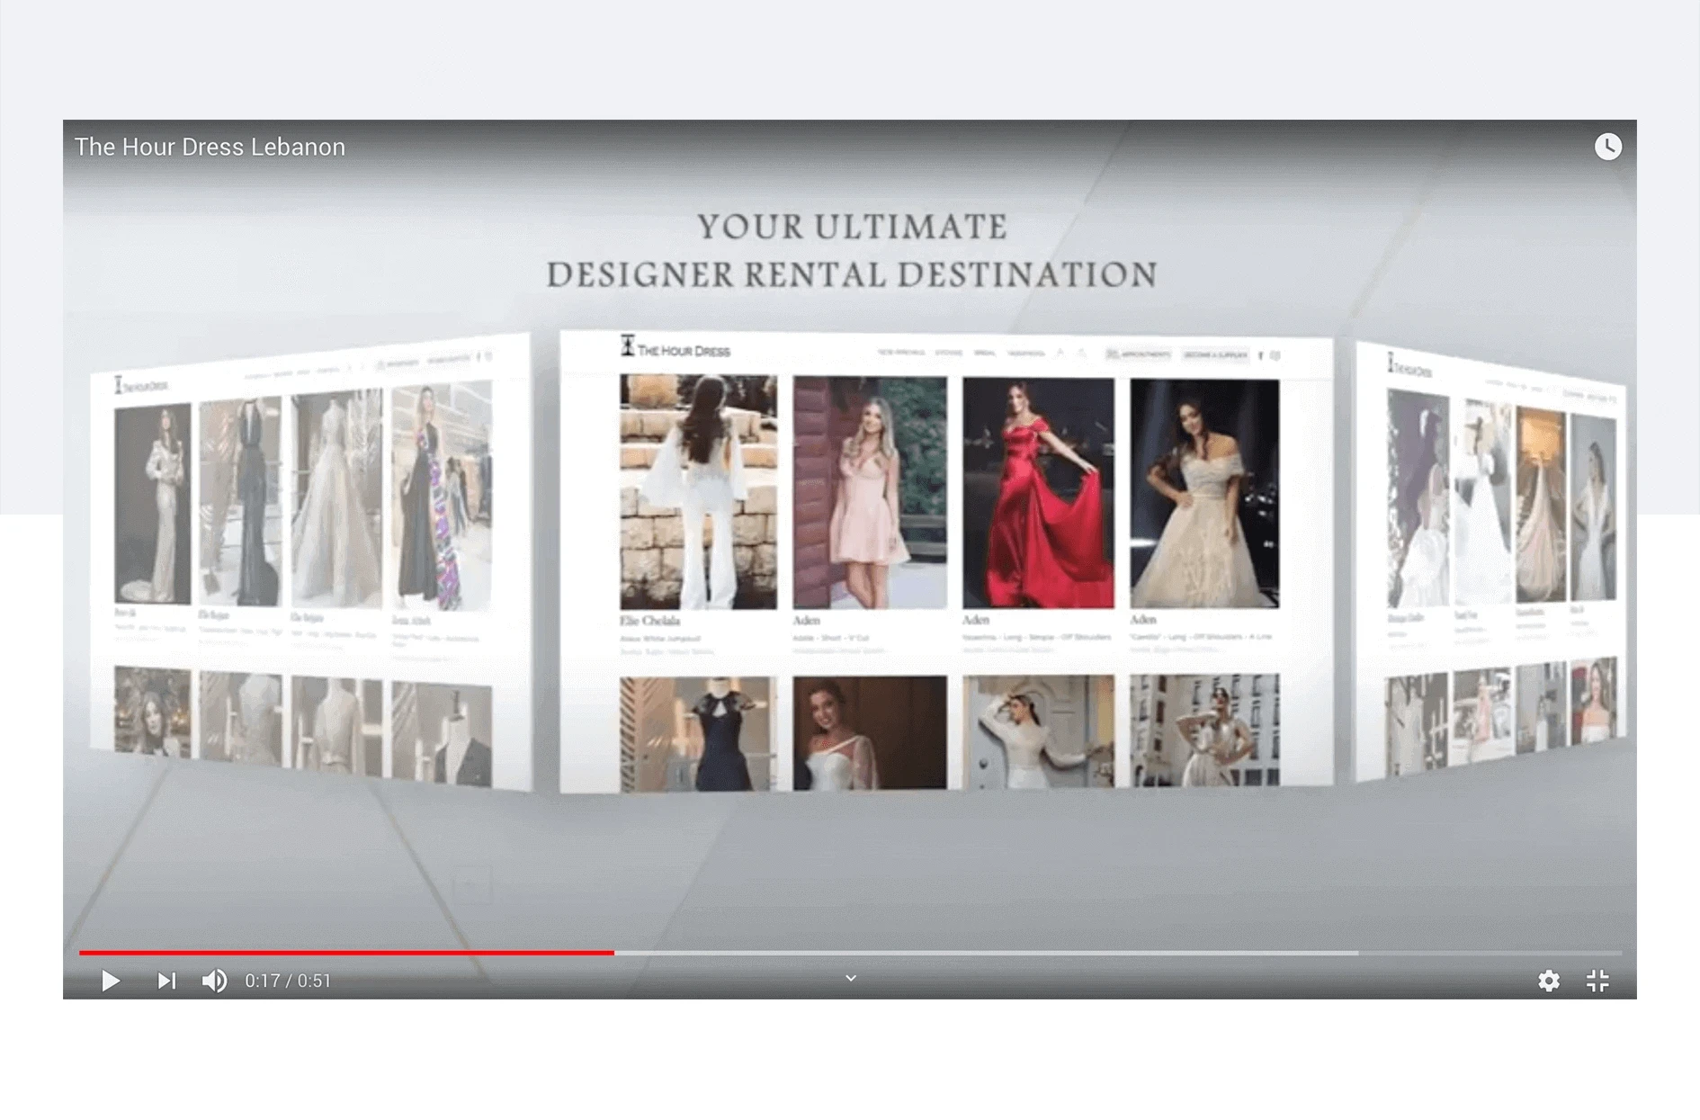The width and height of the screenshot is (1700, 1120).
Task: Open the New Arrivals menu item
Action: tap(901, 353)
